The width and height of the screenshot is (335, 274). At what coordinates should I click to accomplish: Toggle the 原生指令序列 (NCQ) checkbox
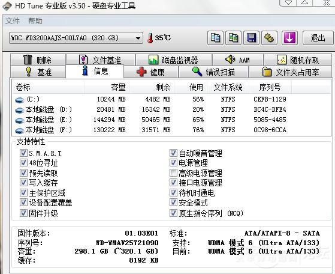point(173,213)
